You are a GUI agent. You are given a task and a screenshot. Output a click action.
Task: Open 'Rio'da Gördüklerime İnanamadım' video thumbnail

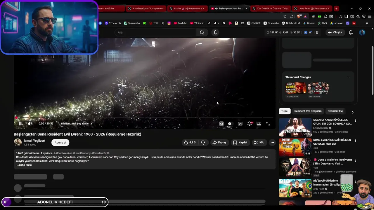click(295, 188)
